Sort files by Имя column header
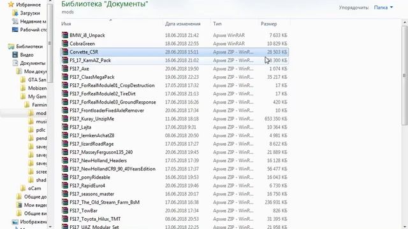This screenshot has width=408, height=229. coord(66,24)
